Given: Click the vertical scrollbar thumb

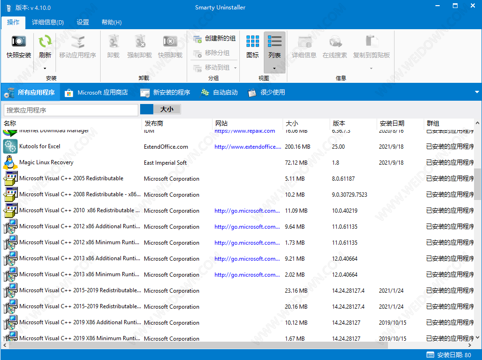Looking at the screenshot, I should [x=477, y=184].
